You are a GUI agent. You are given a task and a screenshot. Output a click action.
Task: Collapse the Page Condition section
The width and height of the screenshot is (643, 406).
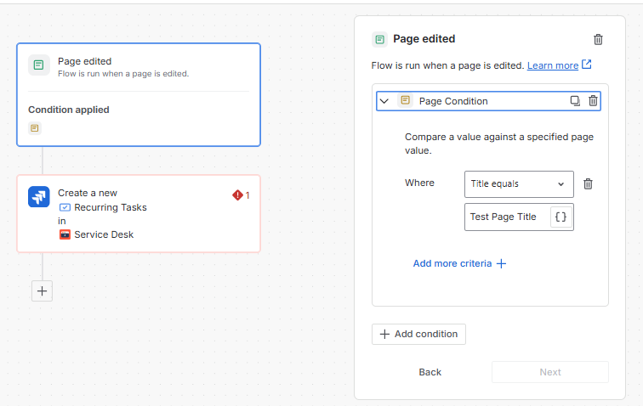point(384,101)
